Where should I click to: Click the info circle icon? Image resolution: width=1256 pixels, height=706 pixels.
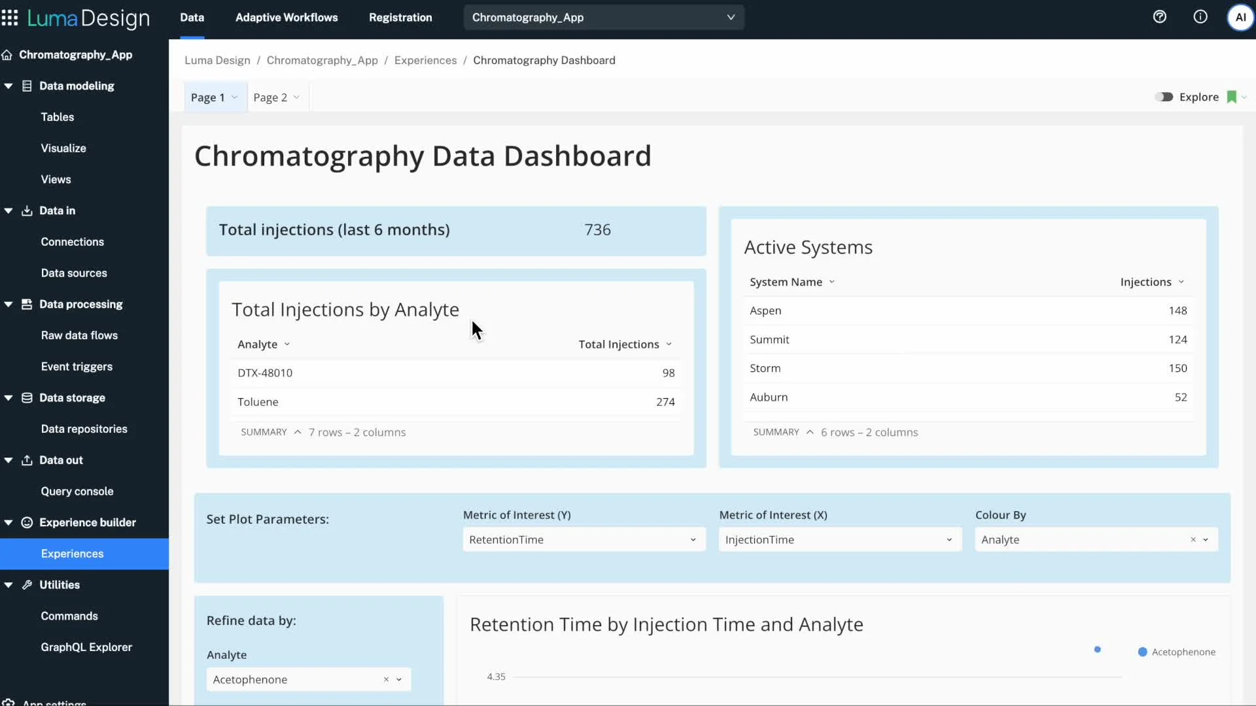tap(1200, 17)
